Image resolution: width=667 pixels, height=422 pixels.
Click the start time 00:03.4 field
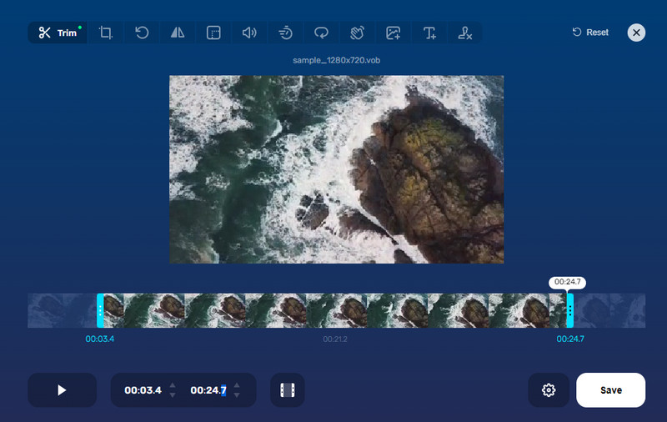143,390
